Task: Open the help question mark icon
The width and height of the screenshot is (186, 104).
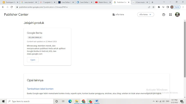Action: [164, 15]
